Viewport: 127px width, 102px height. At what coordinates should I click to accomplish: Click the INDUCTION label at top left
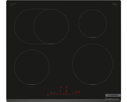13,4
